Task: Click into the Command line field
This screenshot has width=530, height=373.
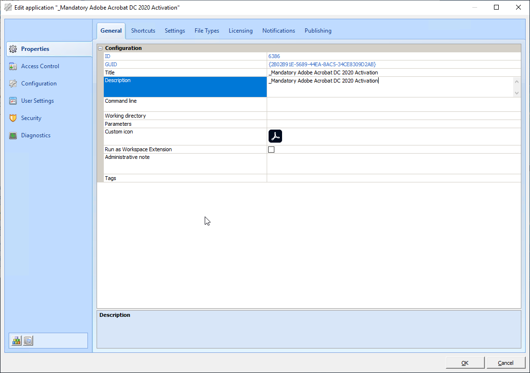Action: tap(393, 104)
